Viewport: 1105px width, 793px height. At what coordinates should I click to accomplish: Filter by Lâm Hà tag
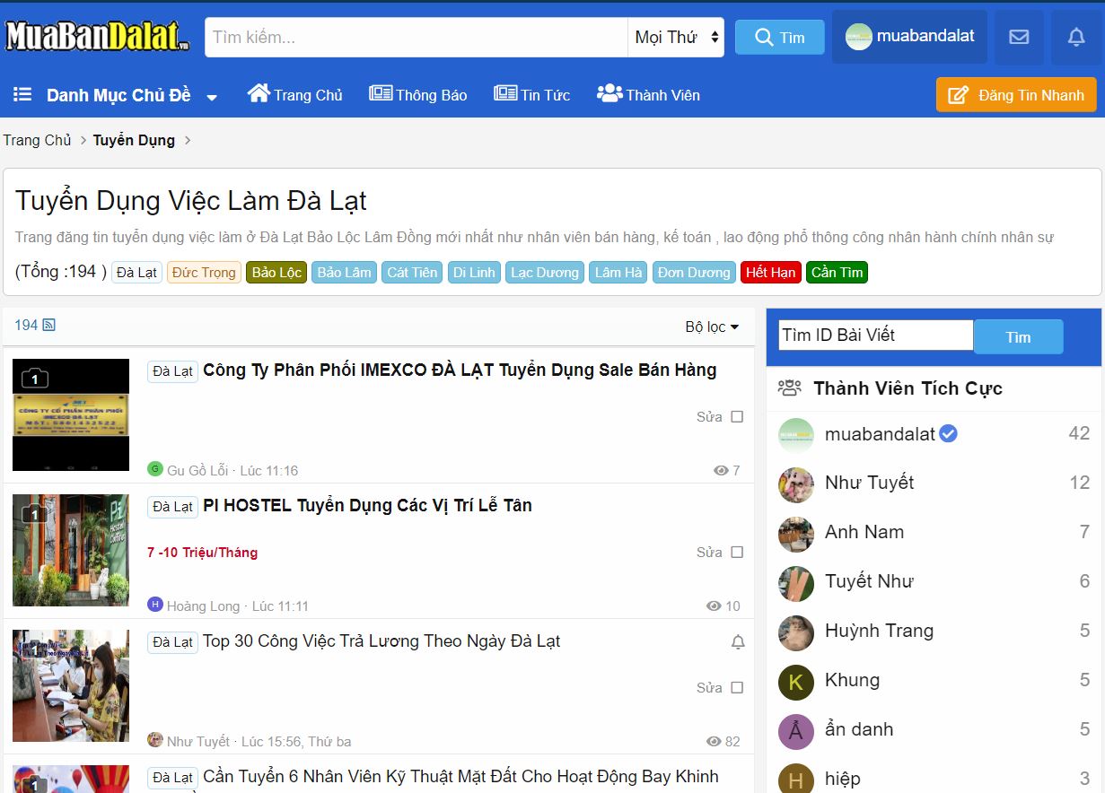click(618, 273)
